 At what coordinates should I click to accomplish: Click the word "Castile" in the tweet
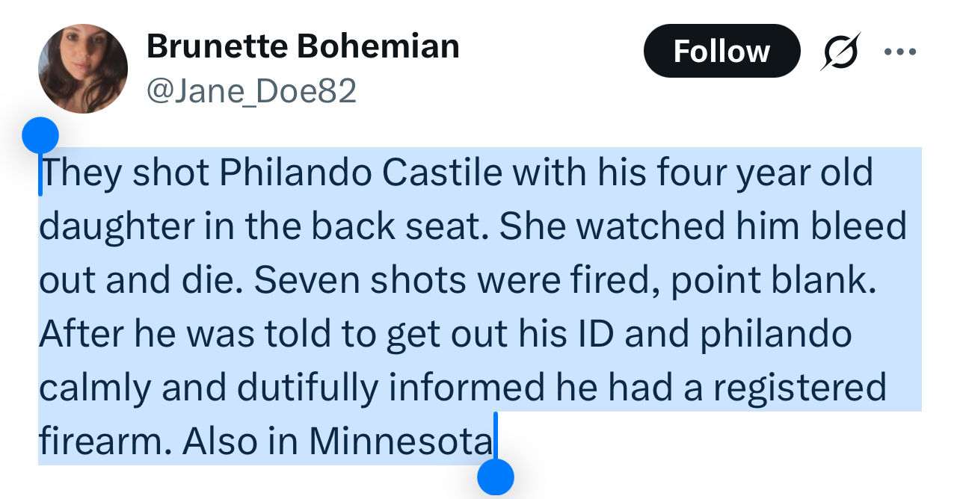pos(443,173)
